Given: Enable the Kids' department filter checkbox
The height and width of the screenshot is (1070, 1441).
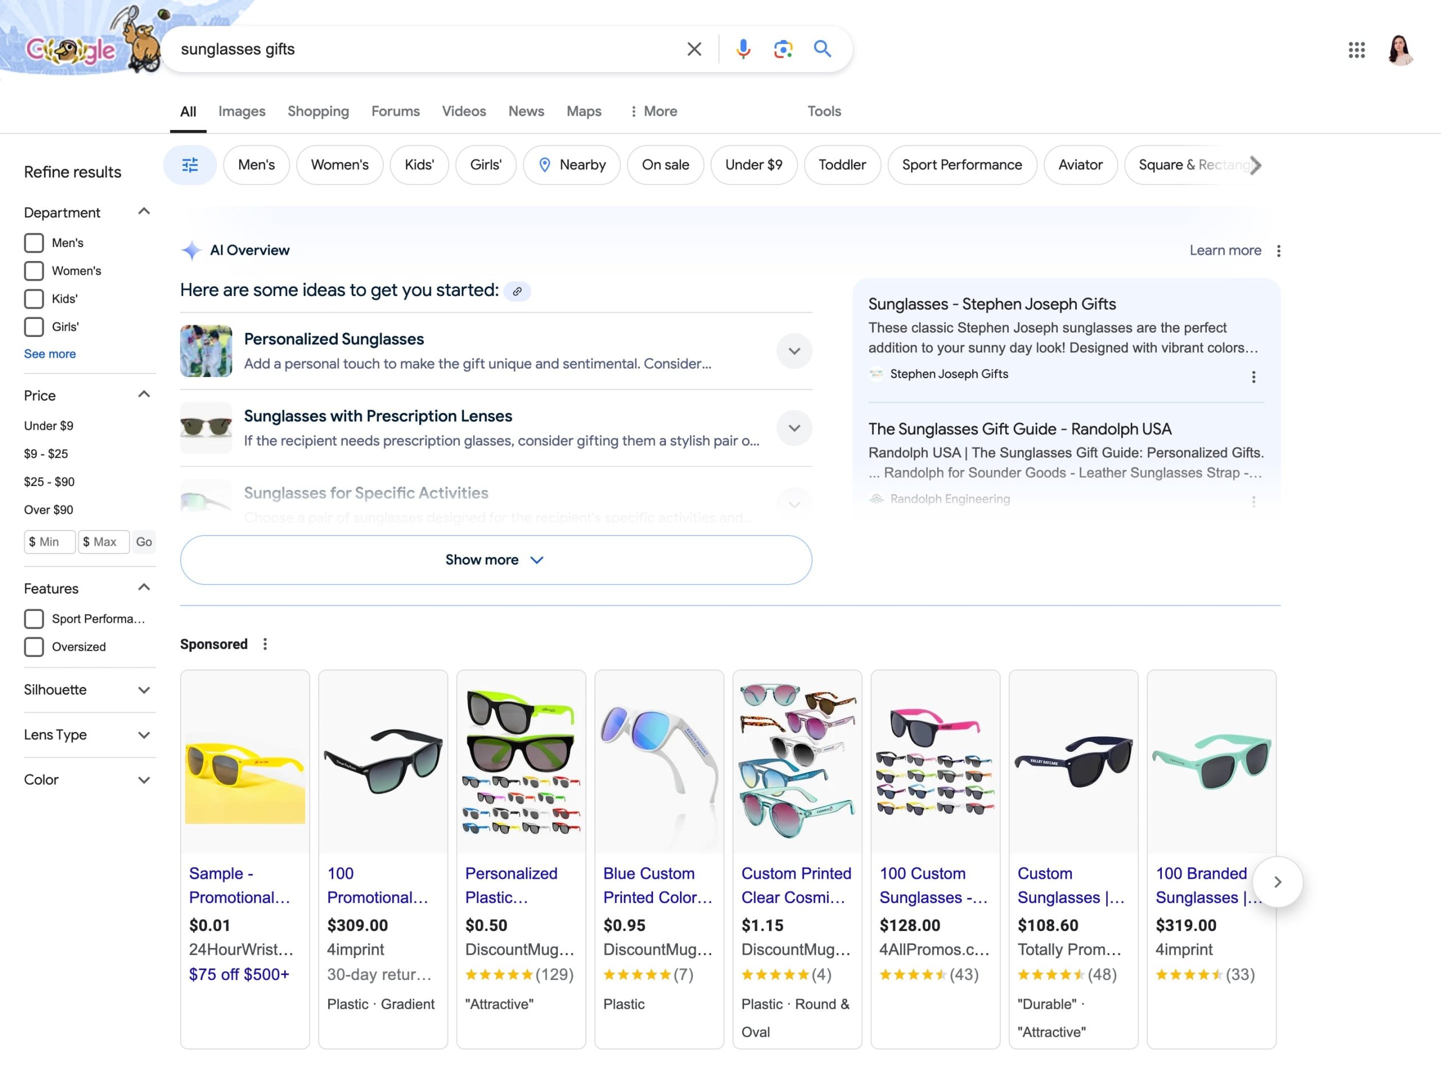Looking at the screenshot, I should pyautogui.click(x=34, y=298).
